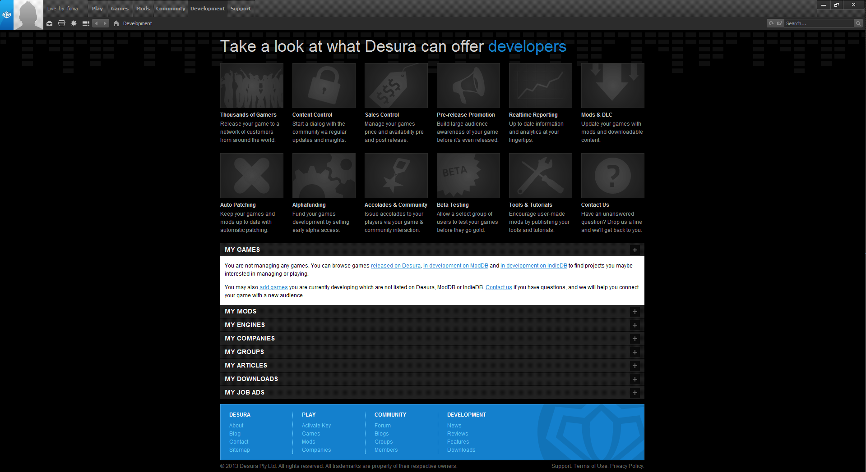The height and width of the screenshot is (472, 866).
Task: Open Blog link in Desura footer column
Action: coord(235,434)
